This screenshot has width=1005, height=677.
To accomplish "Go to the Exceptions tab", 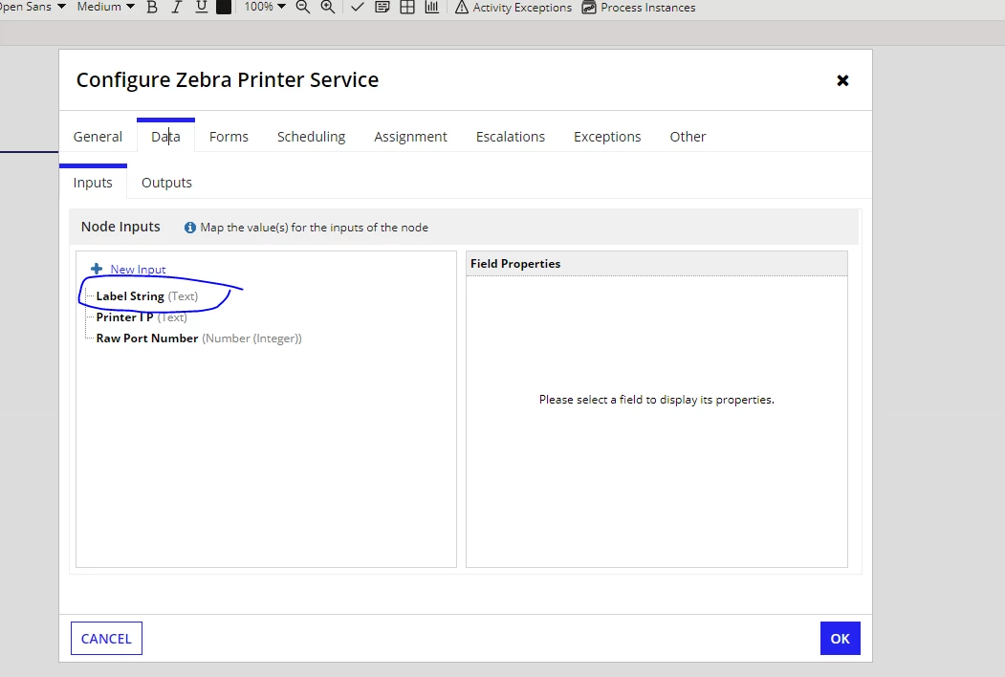I will coord(607,137).
